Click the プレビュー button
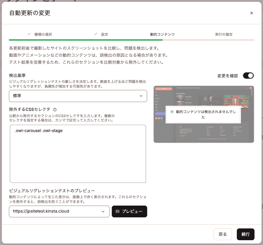The height and width of the screenshot is (245, 263). point(129,211)
